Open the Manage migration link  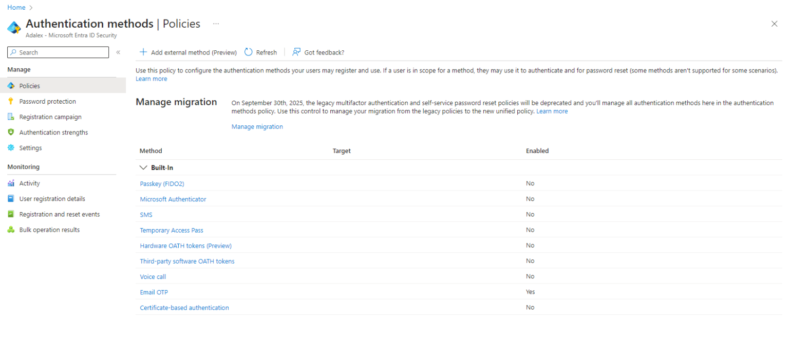257,126
